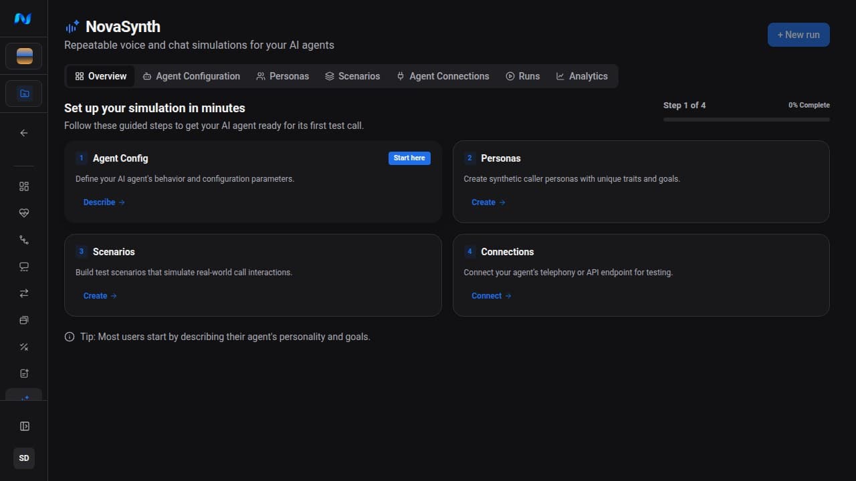The width and height of the screenshot is (856, 481).
Task: Click the 0% Complete label
Action: coord(809,105)
